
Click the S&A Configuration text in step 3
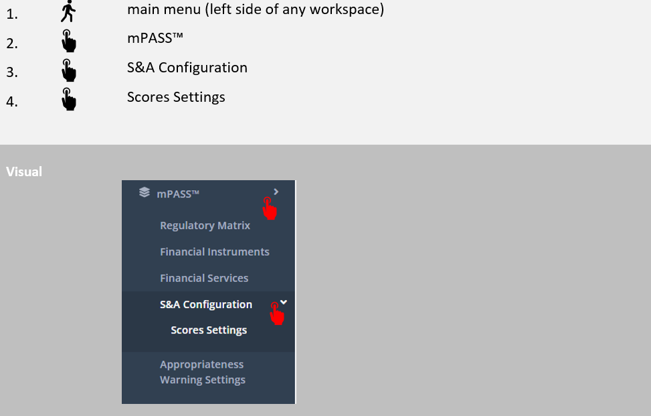187,68
